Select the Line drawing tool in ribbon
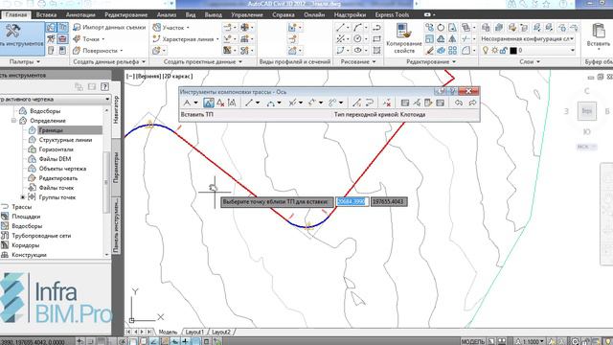Image resolution: width=613 pixels, height=345 pixels. point(340,28)
